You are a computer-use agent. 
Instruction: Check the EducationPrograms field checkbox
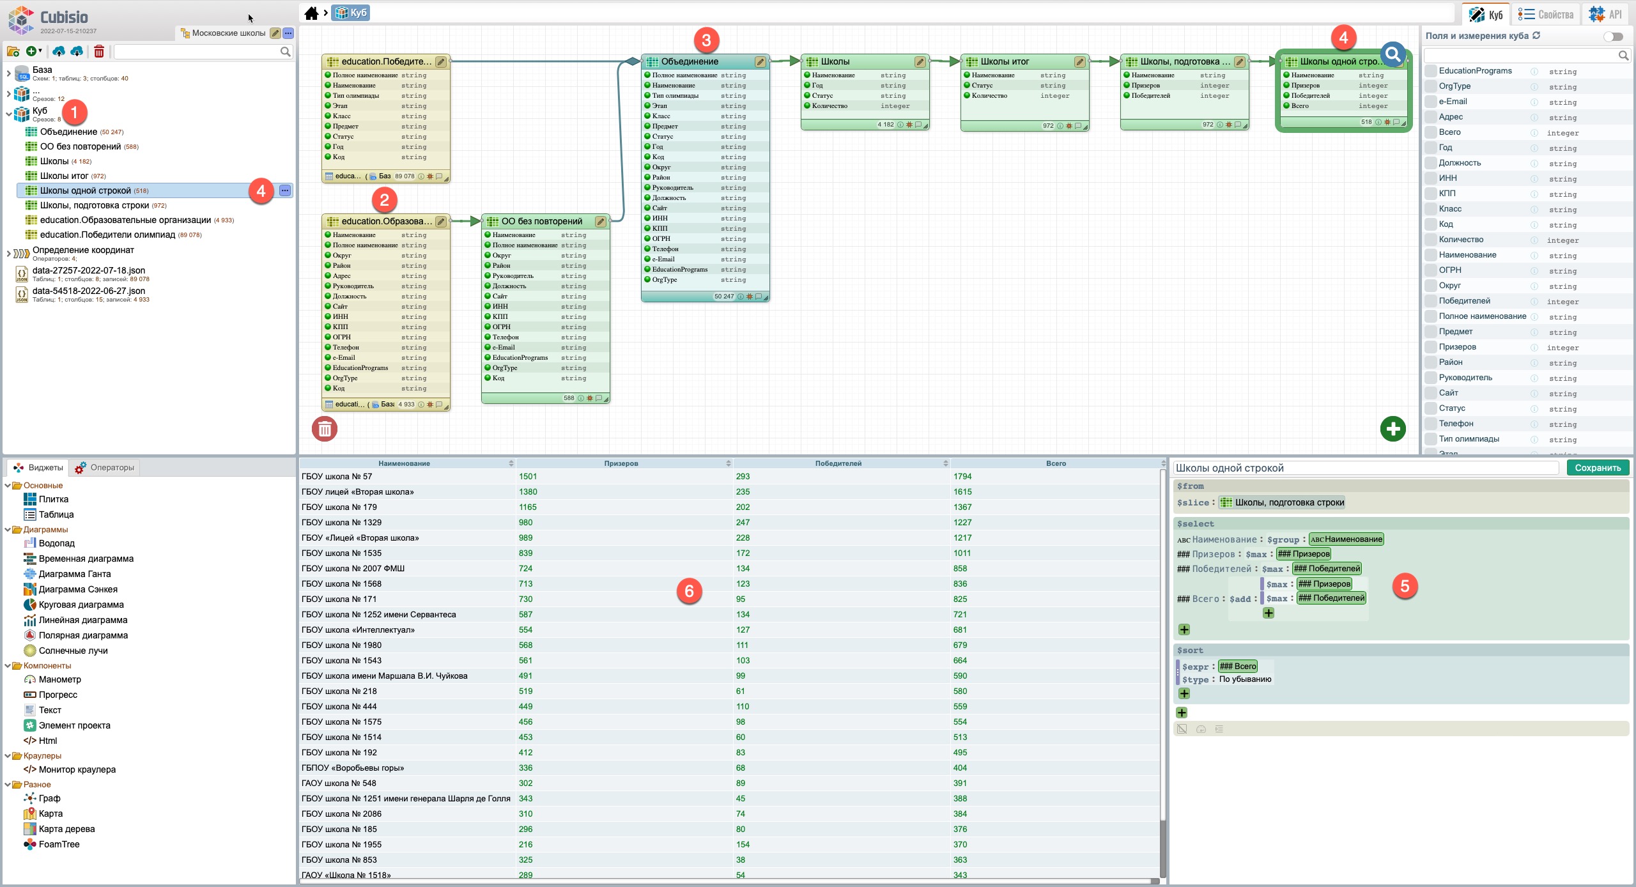click(x=1431, y=71)
